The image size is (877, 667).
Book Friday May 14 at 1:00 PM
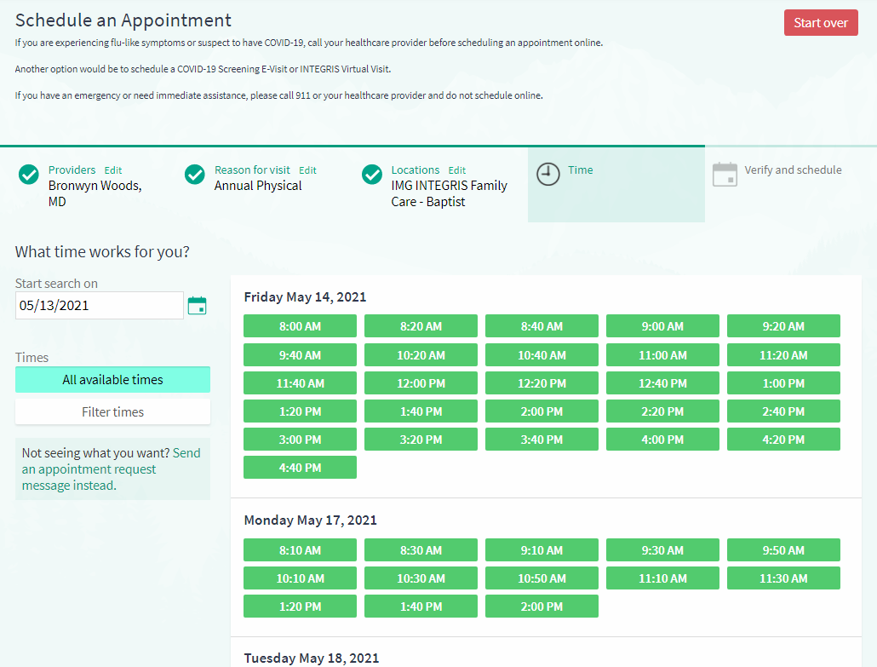click(x=783, y=383)
